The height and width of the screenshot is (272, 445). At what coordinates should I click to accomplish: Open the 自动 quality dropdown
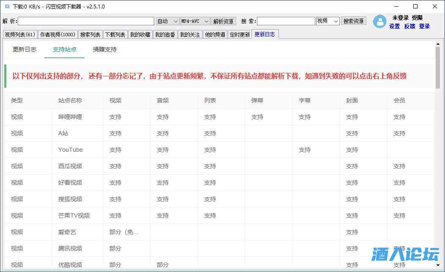(x=167, y=21)
